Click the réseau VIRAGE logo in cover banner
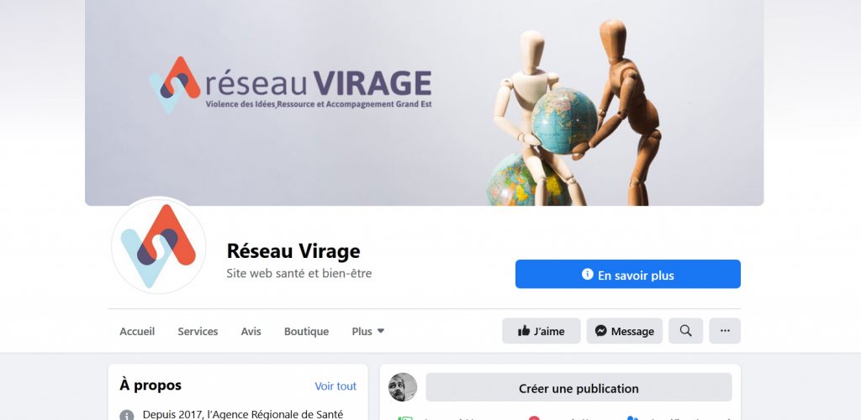861x420 pixels. click(290, 85)
